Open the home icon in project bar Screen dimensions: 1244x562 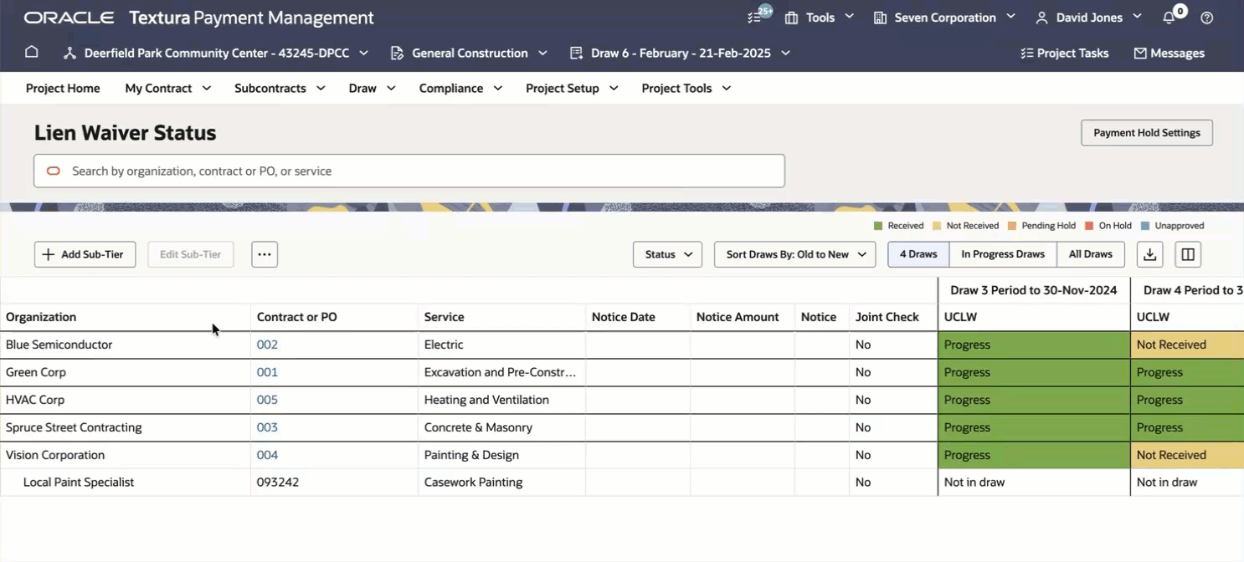(x=32, y=52)
